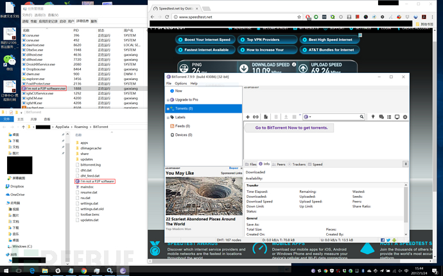Click Create New Torrent document icon
Image resolution: width=443 pixels, height=276 pixels.
pos(266,117)
